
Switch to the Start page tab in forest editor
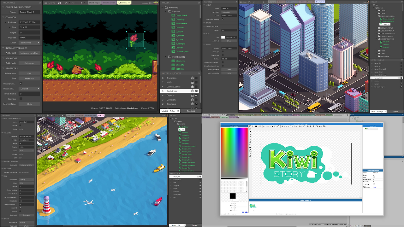(94, 3)
